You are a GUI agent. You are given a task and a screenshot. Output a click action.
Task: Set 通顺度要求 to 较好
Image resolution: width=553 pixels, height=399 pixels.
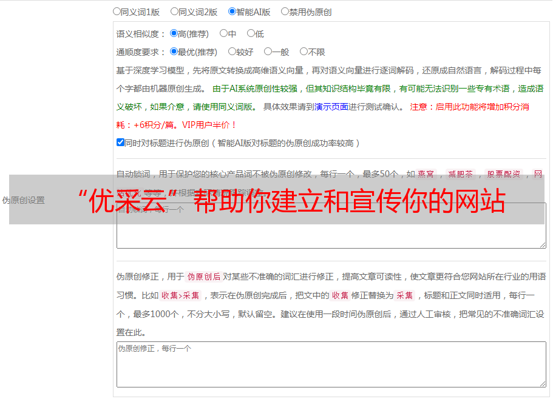(x=232, y=52)
